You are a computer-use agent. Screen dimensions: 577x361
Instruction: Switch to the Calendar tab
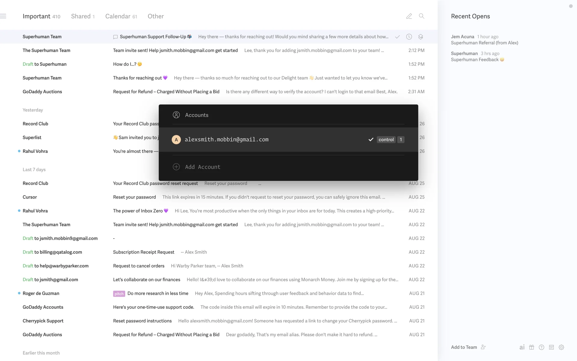121,16
